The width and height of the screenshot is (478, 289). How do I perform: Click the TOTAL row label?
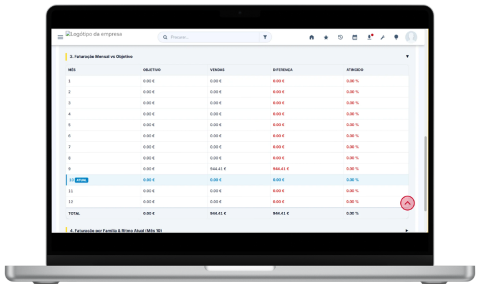point(74,213)
